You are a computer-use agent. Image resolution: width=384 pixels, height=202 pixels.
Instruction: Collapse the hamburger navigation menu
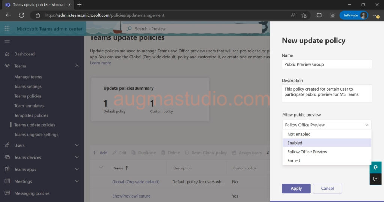[7, 42]
